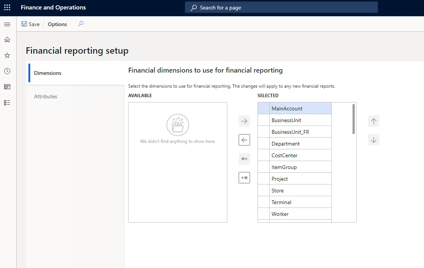424x268 pixels.
Task: Save the financial reporting setup
Action: pos(30,24)
